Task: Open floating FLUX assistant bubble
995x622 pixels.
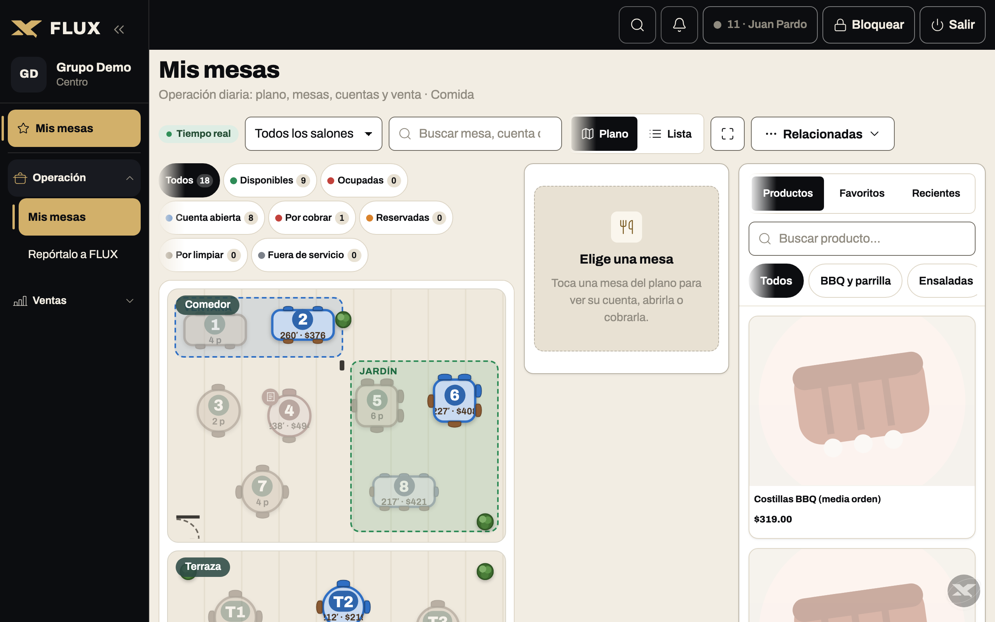Action: click(964, 591)
